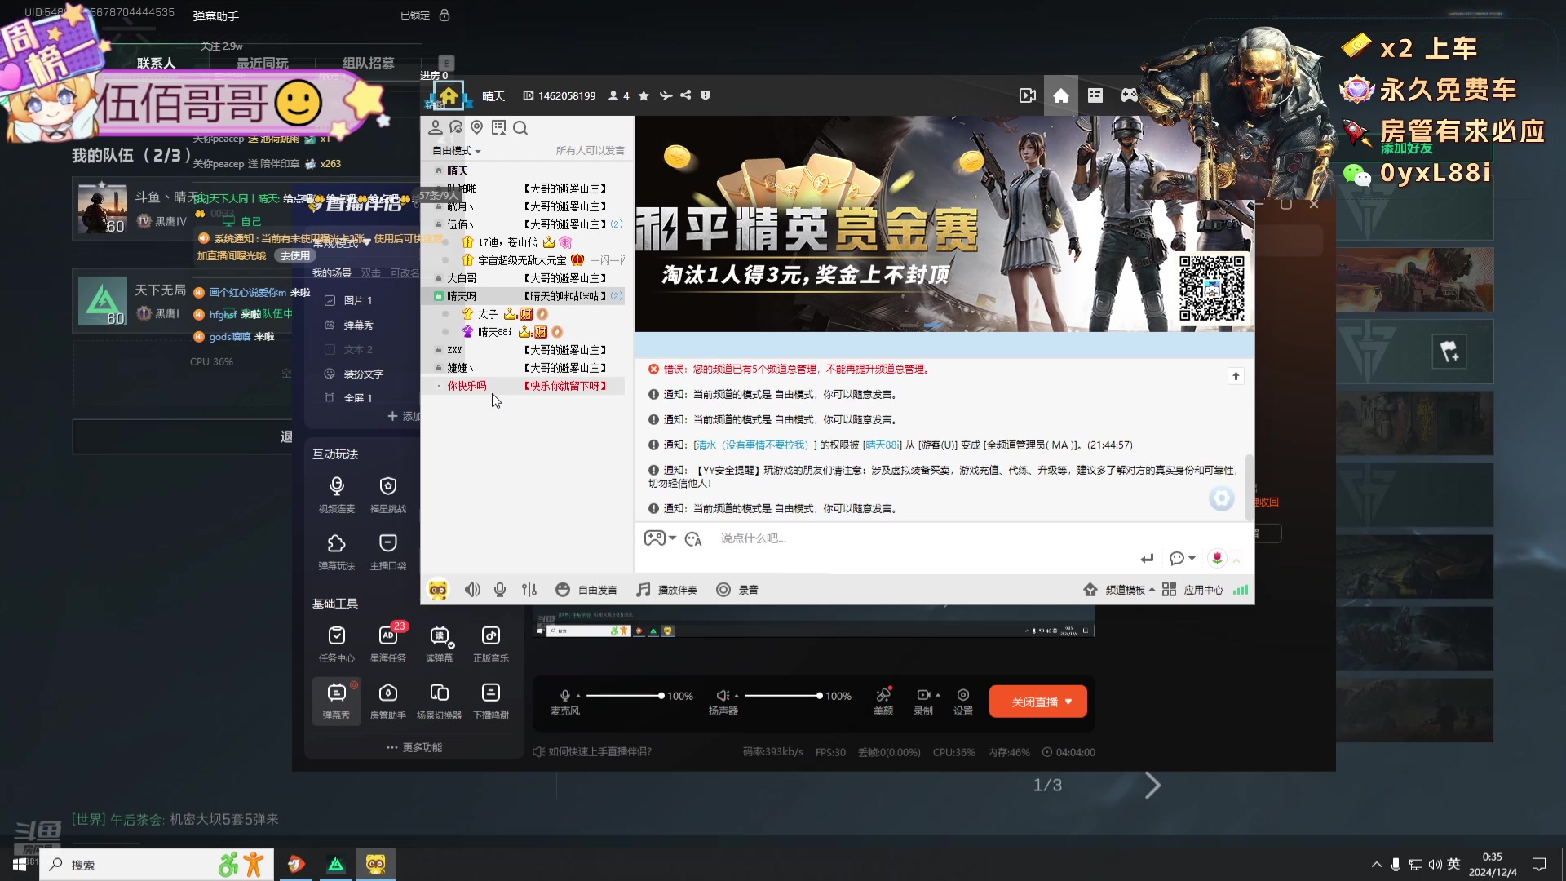This screenshot has width=1566, height=881.
Task: Toggle the YY speaker mute icon
Action: pos(472,590)
